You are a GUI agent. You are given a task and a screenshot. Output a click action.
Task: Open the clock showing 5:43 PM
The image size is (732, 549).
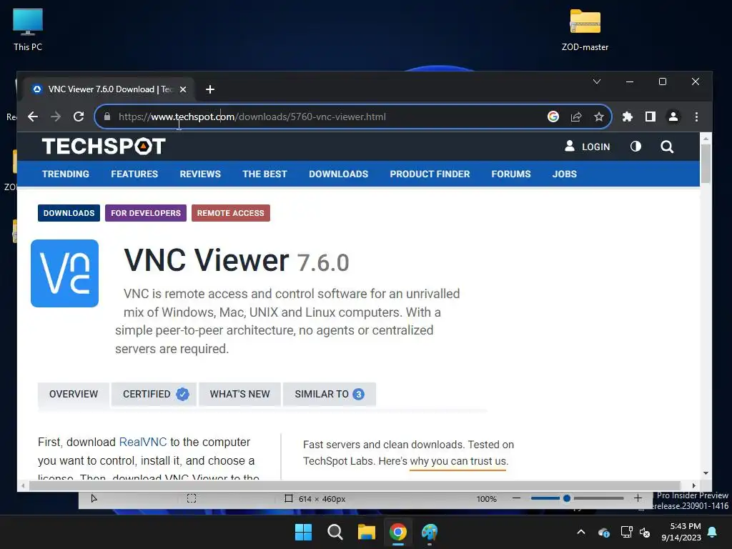(x=681, y=532)
